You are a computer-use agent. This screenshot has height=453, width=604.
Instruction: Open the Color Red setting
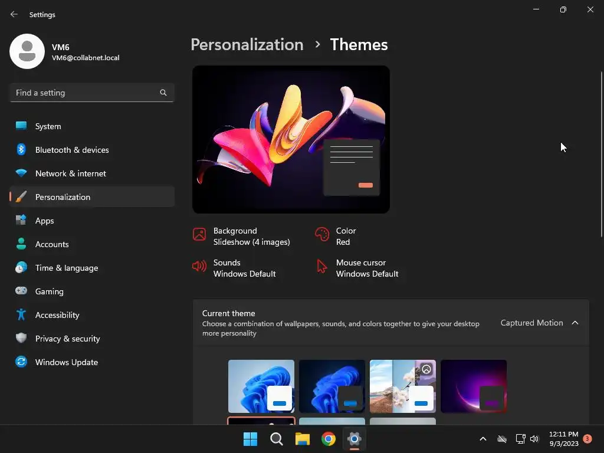click(x=336, y=236)
